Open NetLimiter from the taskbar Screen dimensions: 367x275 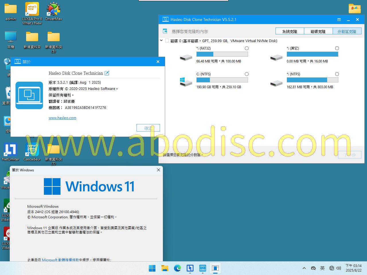[190, 268]
